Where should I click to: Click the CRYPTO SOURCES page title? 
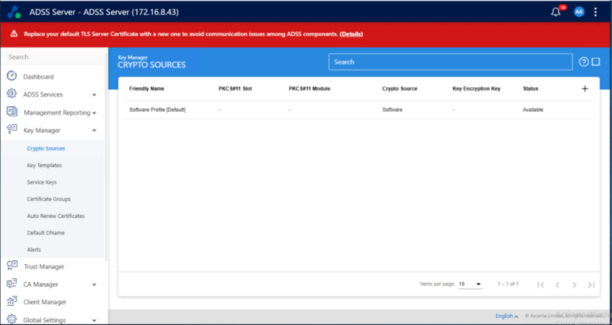(x=152, y=65)
